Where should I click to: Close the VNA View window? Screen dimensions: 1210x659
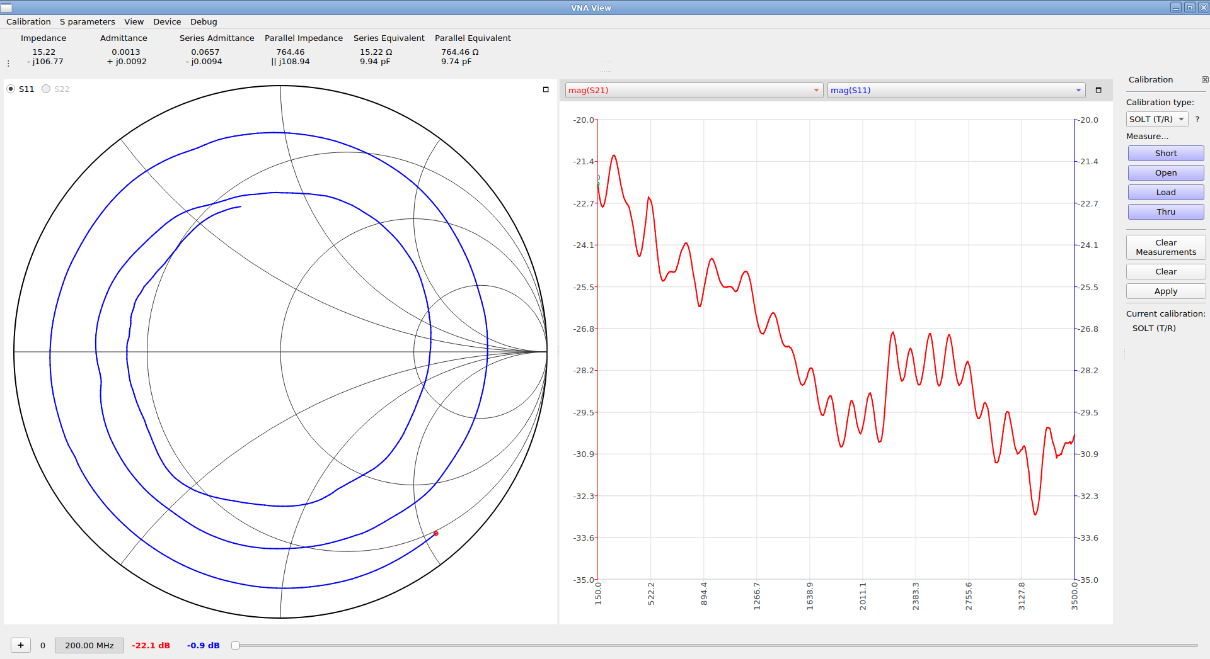coord(1203,8)
